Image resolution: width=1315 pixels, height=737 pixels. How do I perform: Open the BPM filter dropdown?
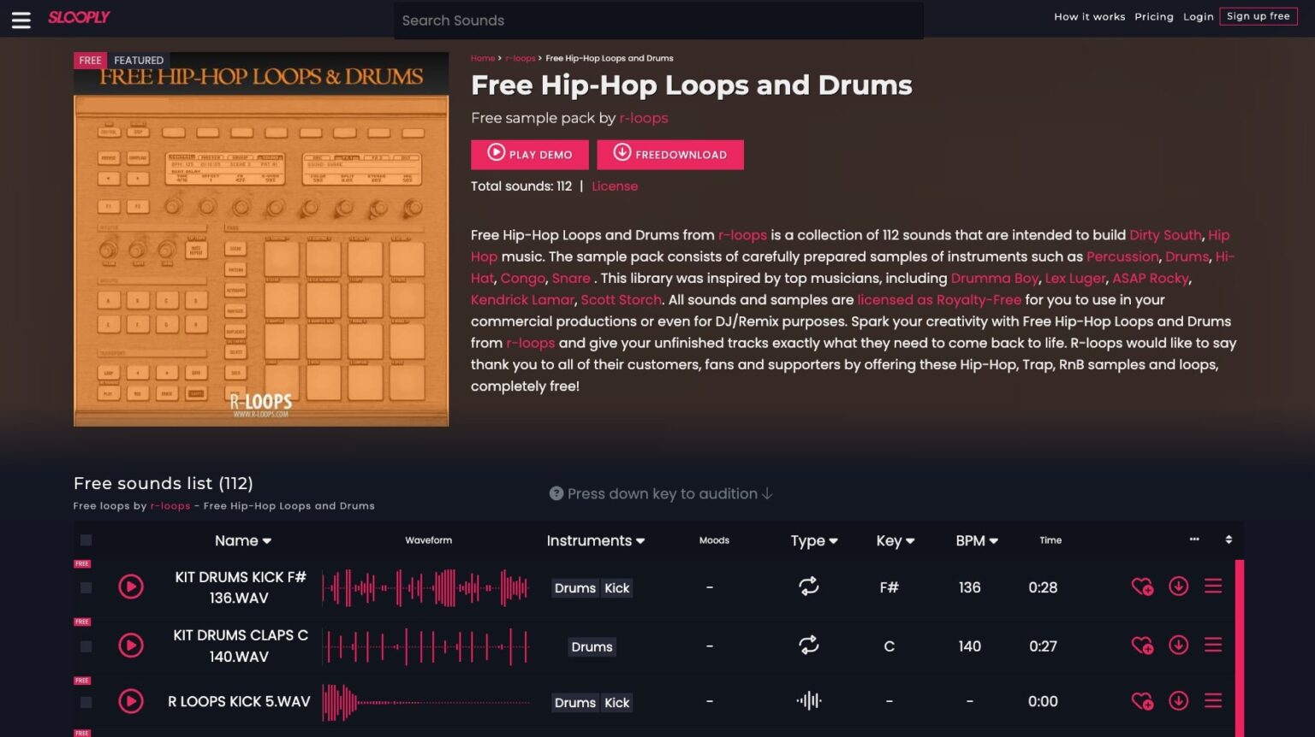pyautogui.click(x=976, y=540)
